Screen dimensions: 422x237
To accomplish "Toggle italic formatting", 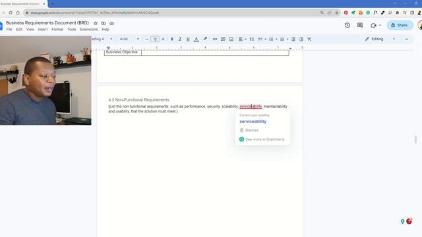I will (x=180, y=39).
